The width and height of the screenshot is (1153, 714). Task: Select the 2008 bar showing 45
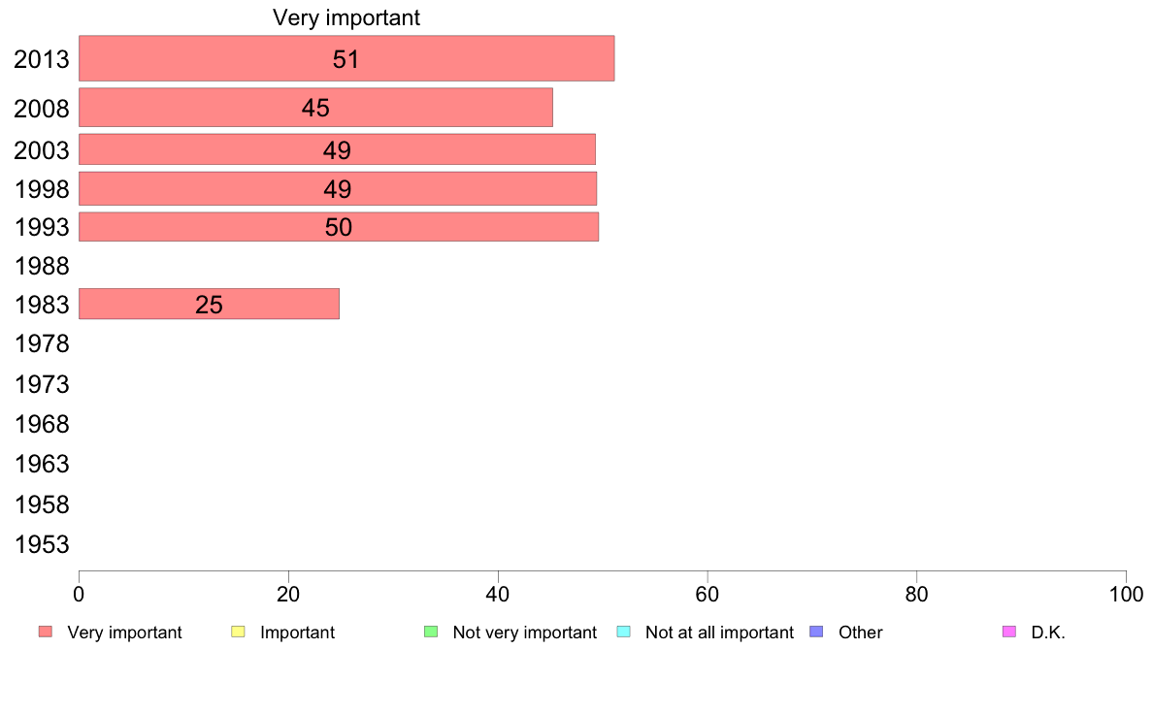tap(315, 108)
